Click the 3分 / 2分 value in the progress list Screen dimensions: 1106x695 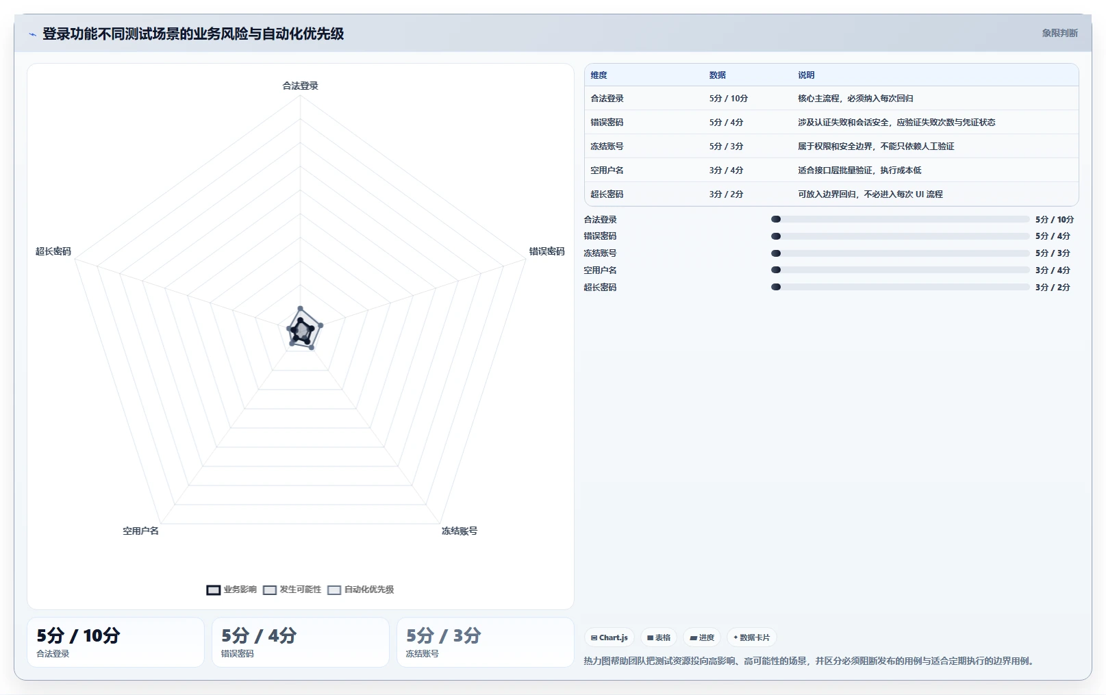coord(1053,288)
